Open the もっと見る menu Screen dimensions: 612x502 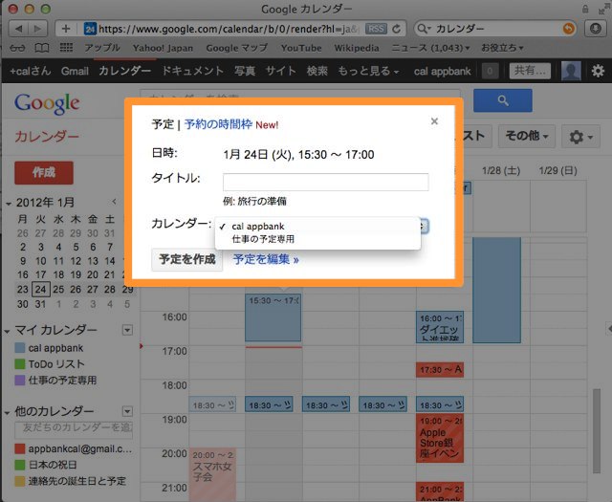click(x=368, y=71)
